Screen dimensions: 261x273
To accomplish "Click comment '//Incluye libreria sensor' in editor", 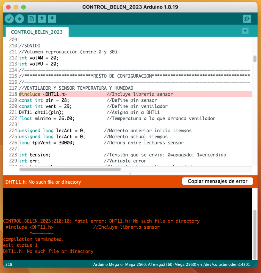I will tap(140, 94).
